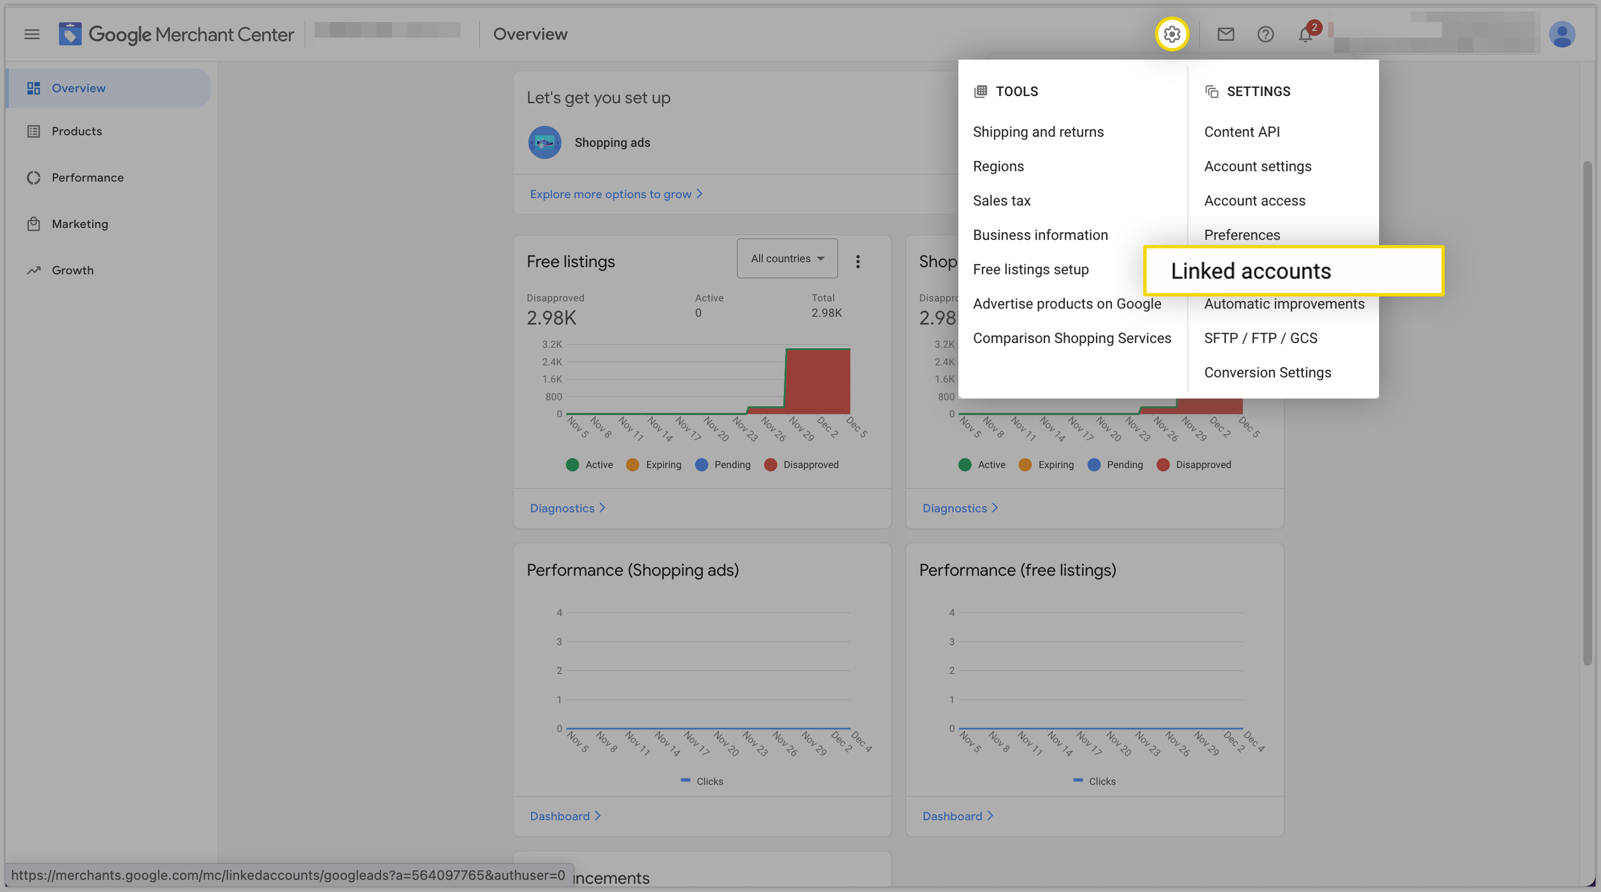This screenshot has width=1601, height=892.
Task: Open Account access
Action: point(1254,200)
